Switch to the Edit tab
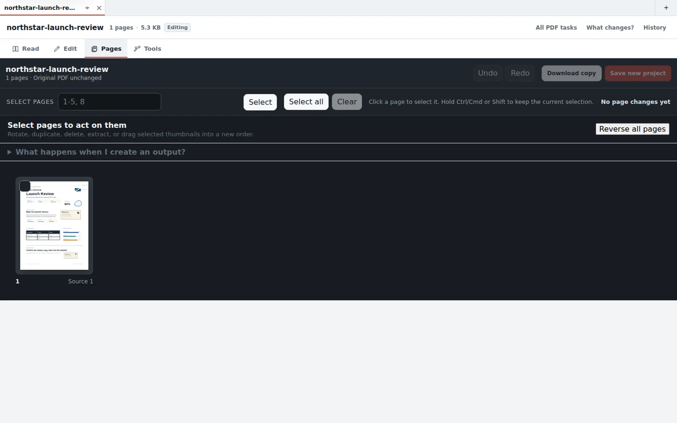The image size is (677, 423). pos(65,49)
